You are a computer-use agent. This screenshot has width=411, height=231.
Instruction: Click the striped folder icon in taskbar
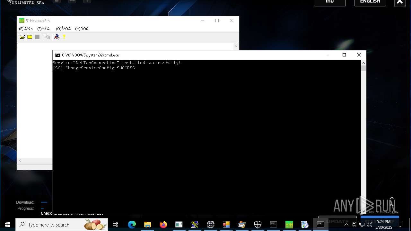click(x=242, y=225)
